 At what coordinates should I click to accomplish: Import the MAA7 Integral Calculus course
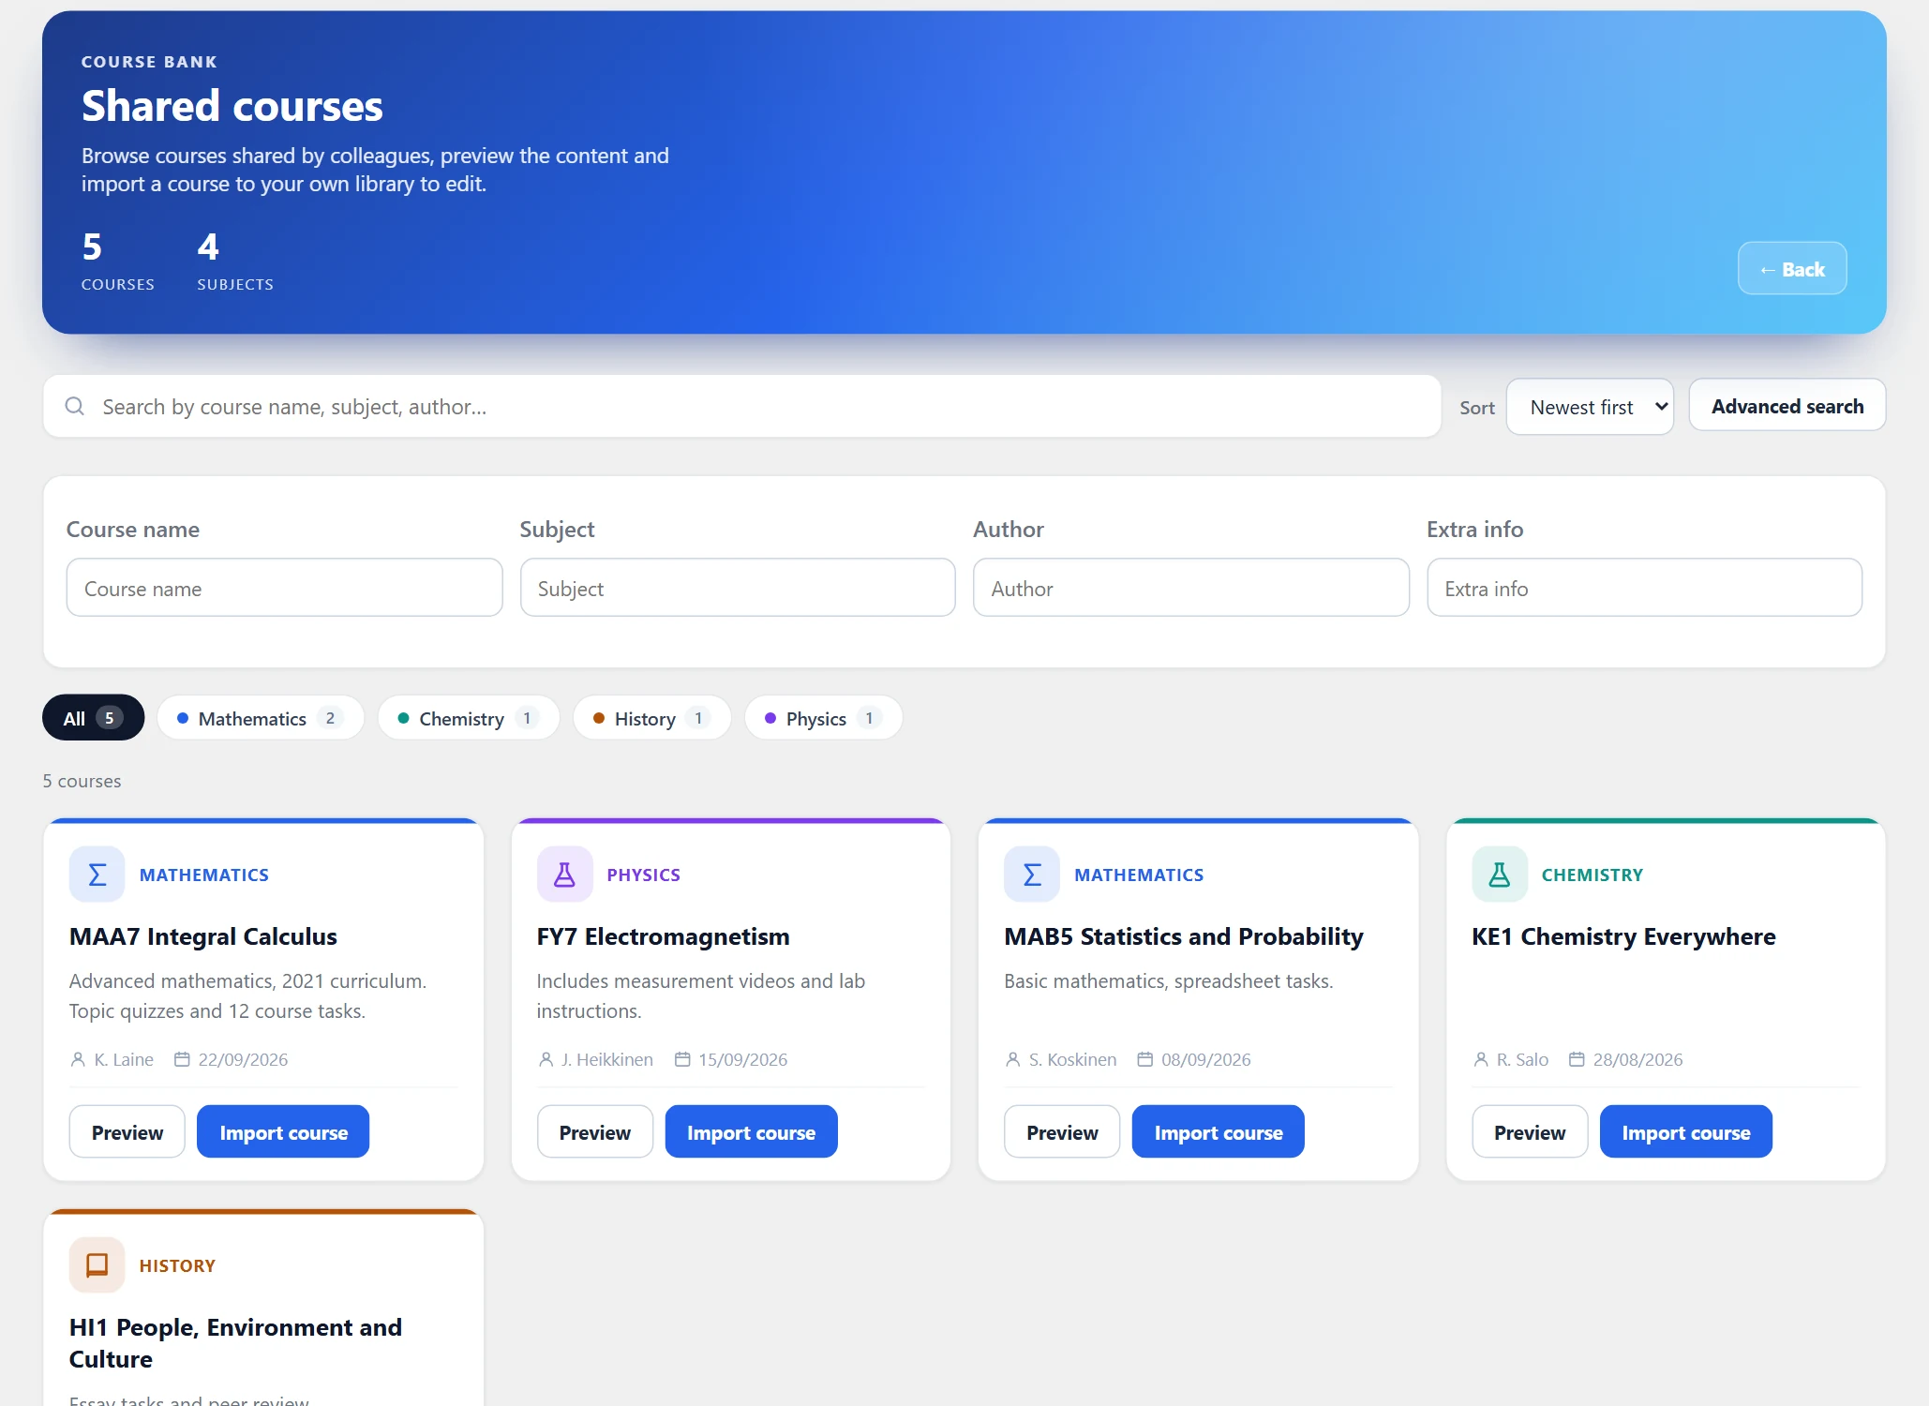pos(283,1132)
